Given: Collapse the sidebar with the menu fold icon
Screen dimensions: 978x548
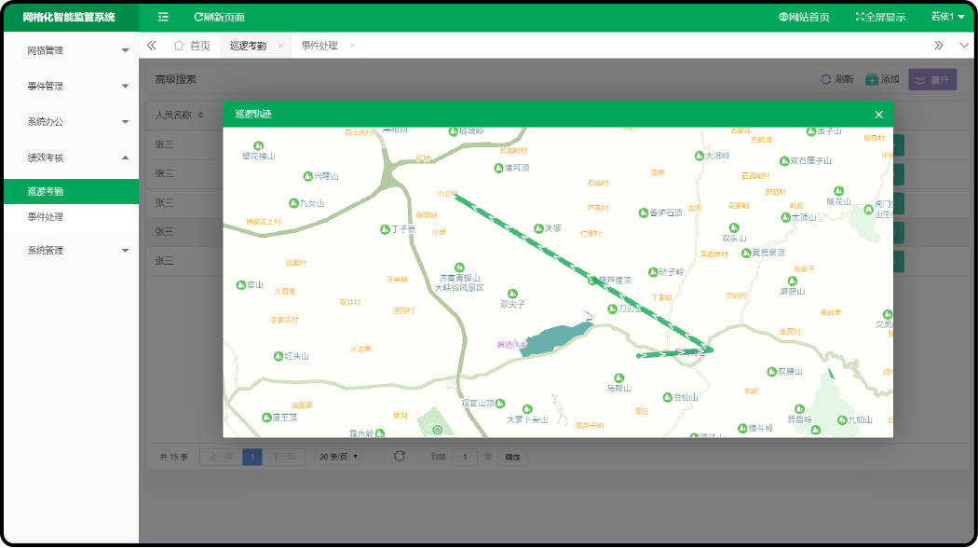Looking at the screenshot, I should pos(163,17).
